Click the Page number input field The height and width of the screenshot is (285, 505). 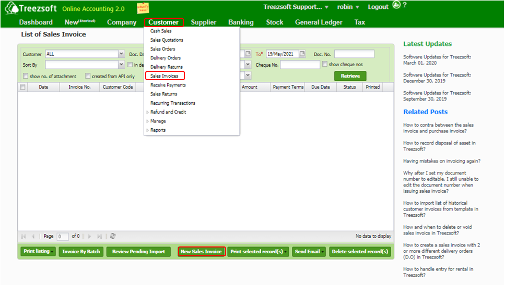(x=63, y=237)
